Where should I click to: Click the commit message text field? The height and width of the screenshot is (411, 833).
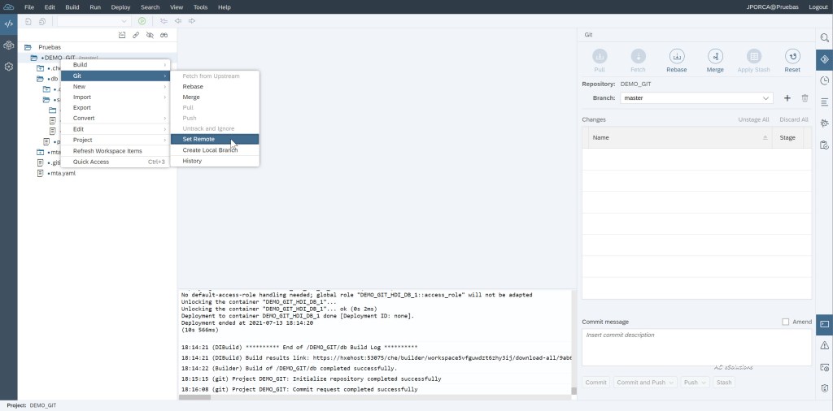[696, 348]
